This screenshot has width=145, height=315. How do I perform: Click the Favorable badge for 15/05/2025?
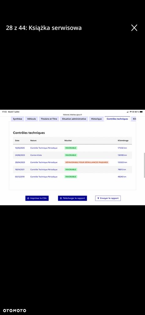71,148
